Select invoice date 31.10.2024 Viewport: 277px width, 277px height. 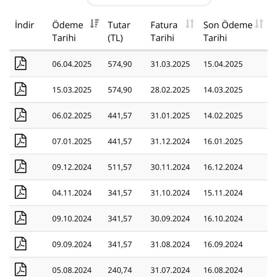(x=170, y=193)
